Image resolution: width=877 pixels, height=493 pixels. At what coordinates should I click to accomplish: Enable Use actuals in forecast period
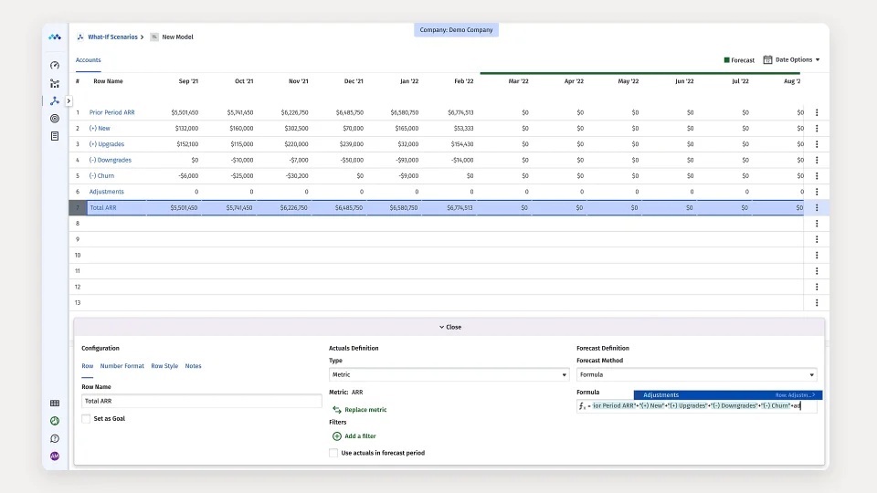click(x=333, y=453)
